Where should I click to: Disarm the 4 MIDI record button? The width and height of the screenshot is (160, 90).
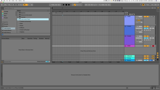[x=153, y=46]
